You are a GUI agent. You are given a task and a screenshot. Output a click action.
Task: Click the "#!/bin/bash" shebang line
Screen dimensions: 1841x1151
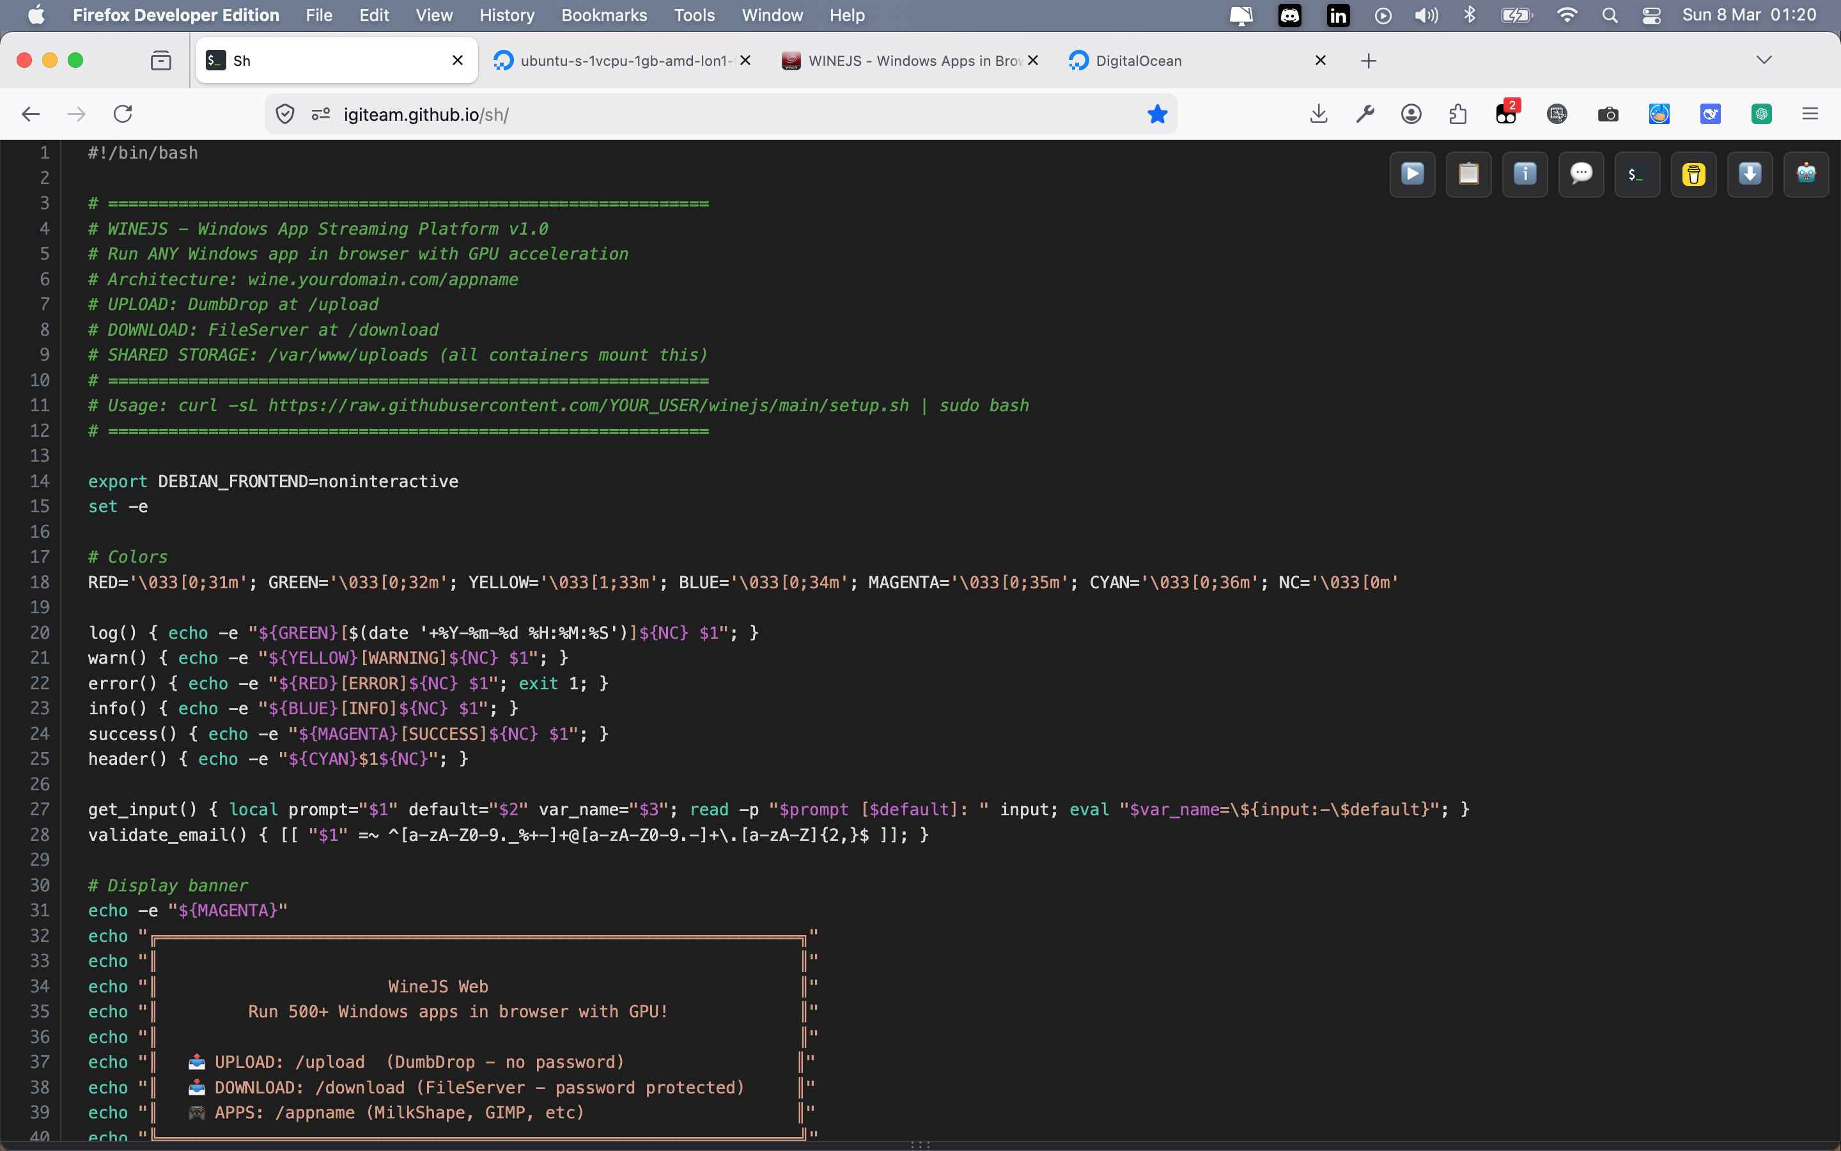pyautogui.click(x=143, y=153)
